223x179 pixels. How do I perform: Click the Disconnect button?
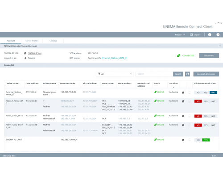coord(209,55)
